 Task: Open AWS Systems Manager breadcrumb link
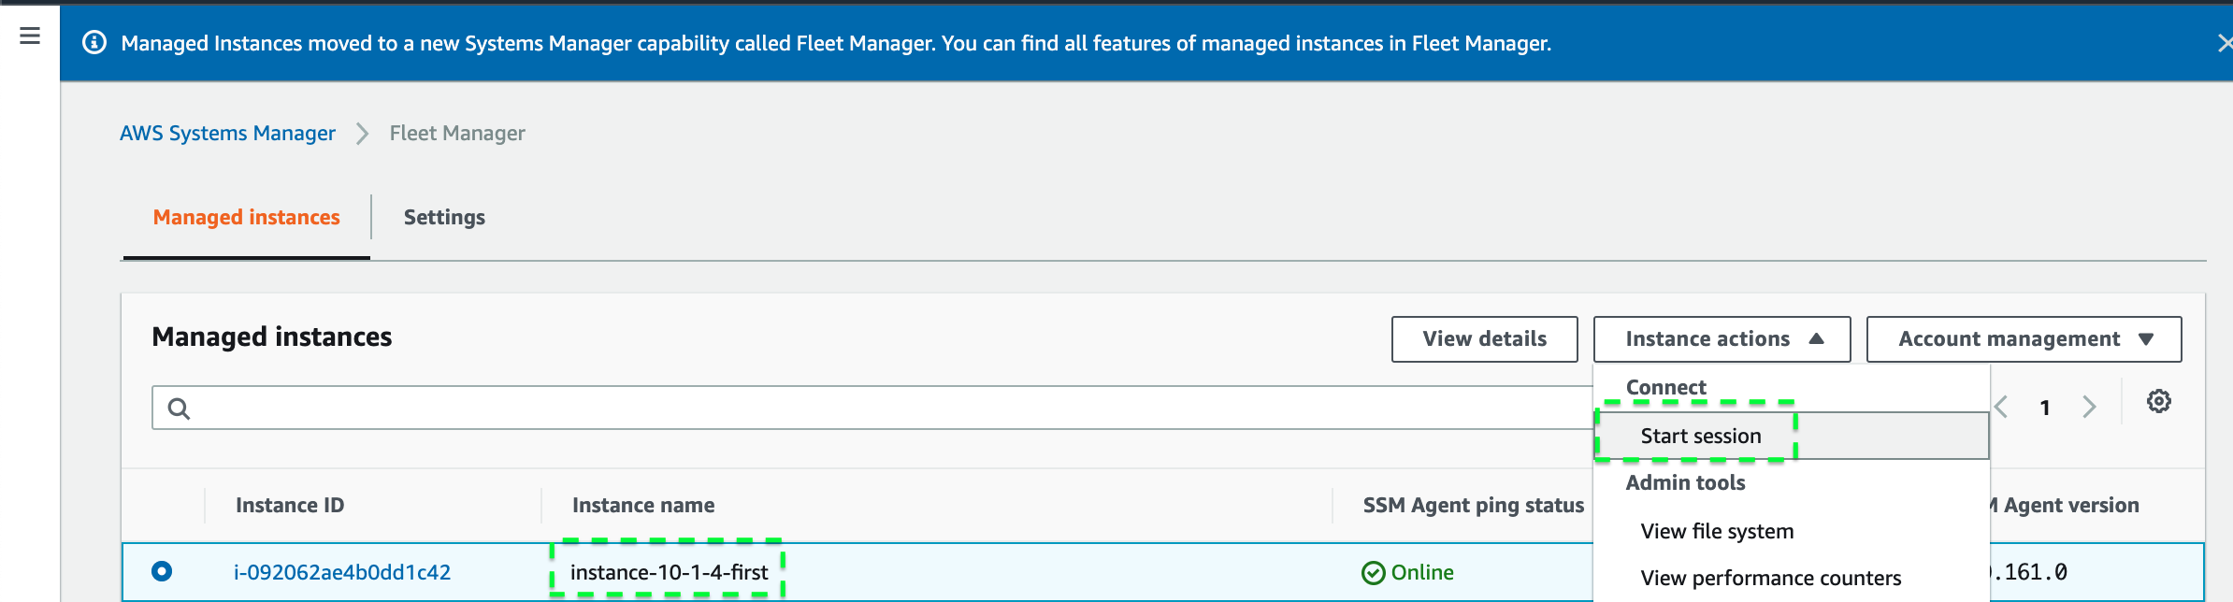(x=227, y=133)
